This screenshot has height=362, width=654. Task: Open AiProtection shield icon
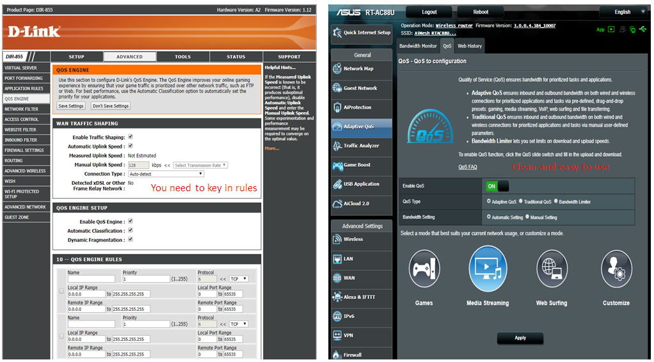coord(337,107)
